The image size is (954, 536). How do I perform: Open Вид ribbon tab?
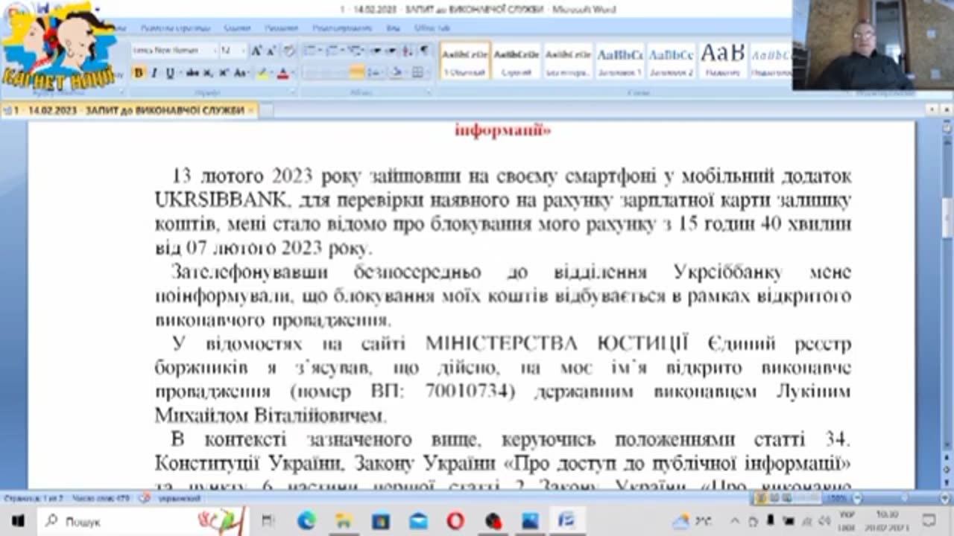tap(393, 28)
